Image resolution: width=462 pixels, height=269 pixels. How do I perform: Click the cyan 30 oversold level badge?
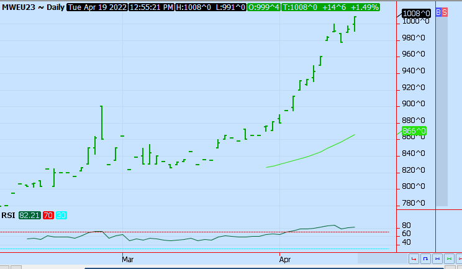61,216
